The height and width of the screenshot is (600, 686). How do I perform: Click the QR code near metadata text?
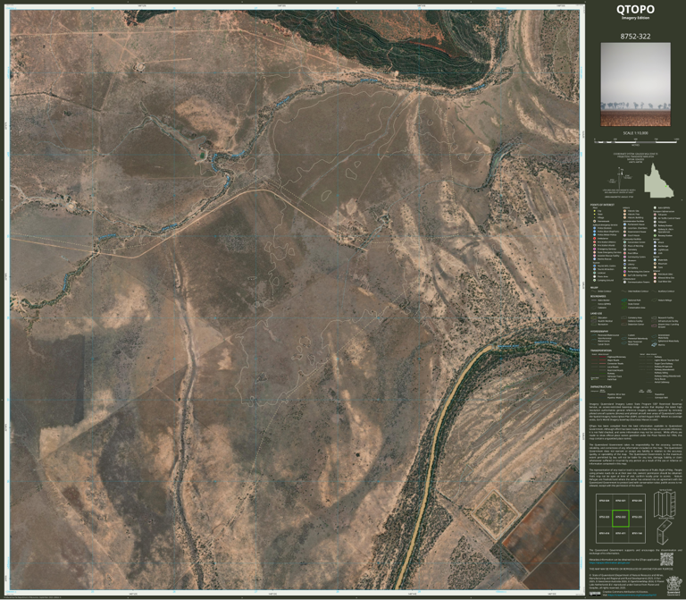[665, 559]
